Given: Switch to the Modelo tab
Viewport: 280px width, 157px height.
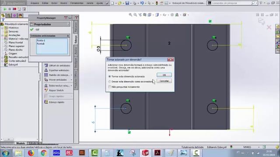Looking at the screenshot, I should point(21,143).
